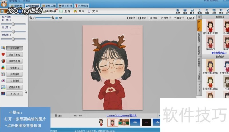Click the 重做 (redo) button
The width and height of the screenshot is (229, 132).
pos(178,18)
